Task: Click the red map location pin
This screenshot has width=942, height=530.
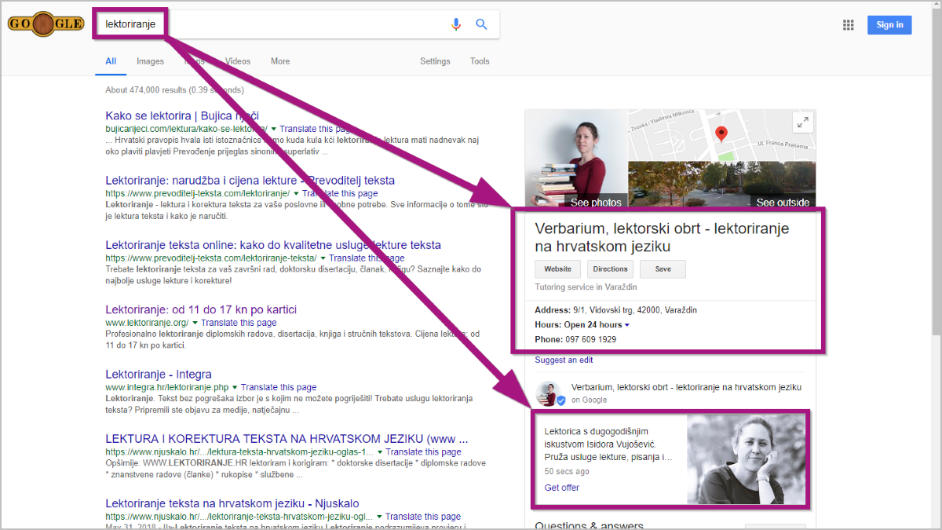Action: point(721,134)
